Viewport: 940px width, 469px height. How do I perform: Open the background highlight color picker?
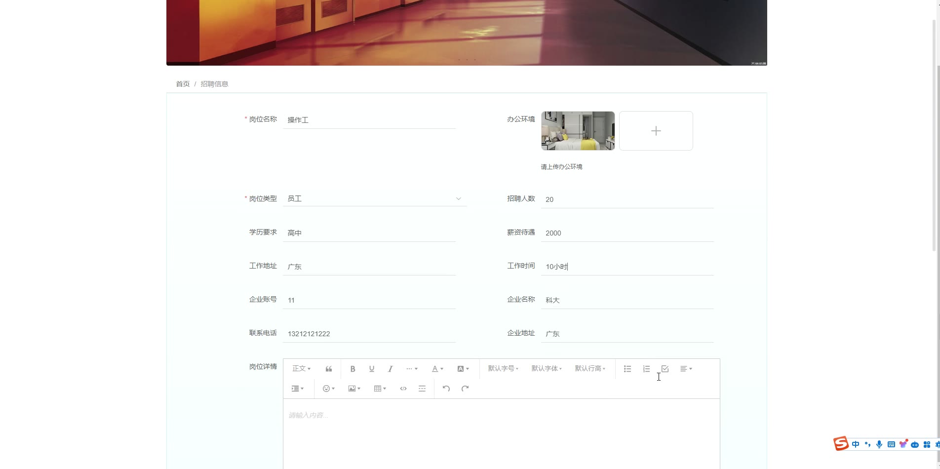tap(463, 369)
